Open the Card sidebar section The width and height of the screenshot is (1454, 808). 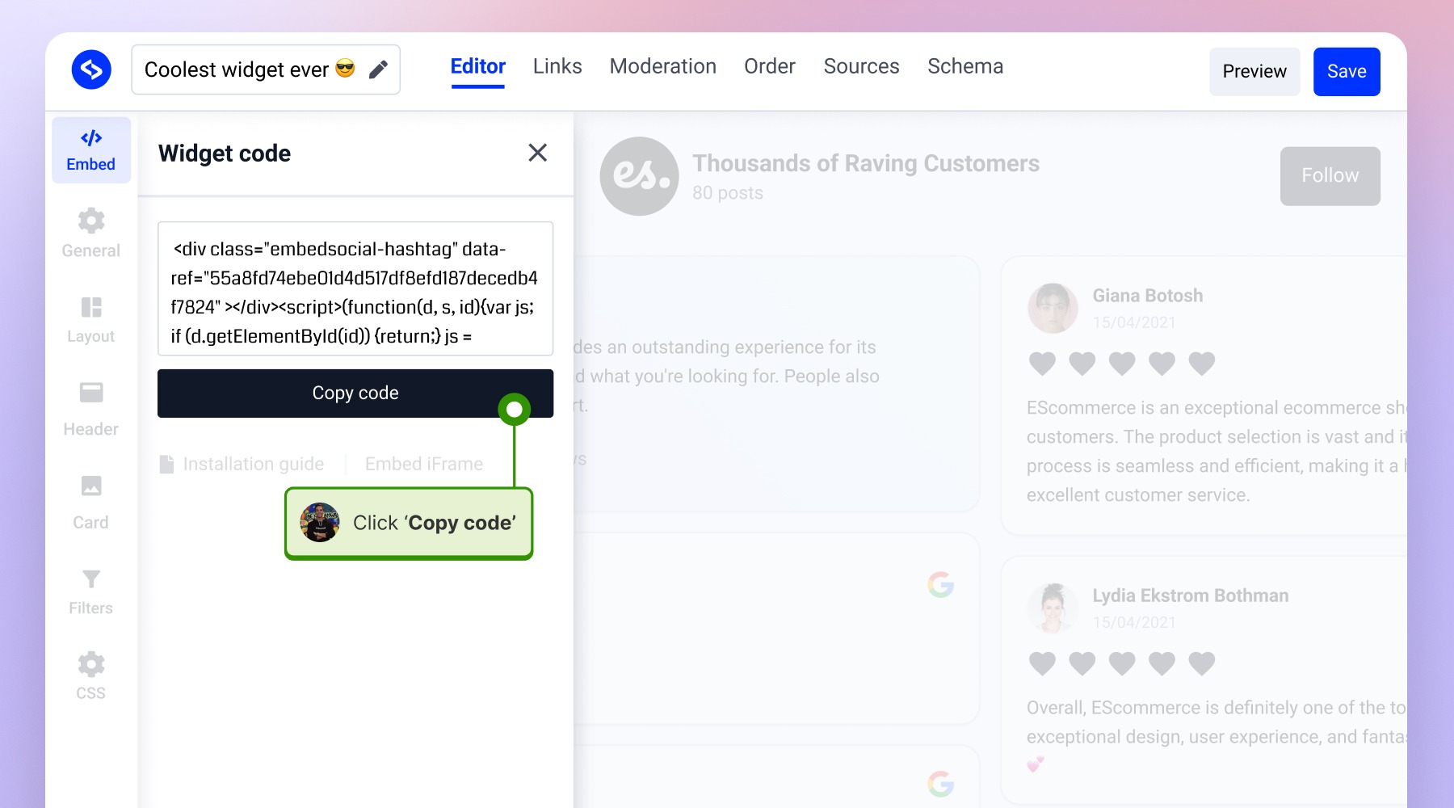[91, 503]
